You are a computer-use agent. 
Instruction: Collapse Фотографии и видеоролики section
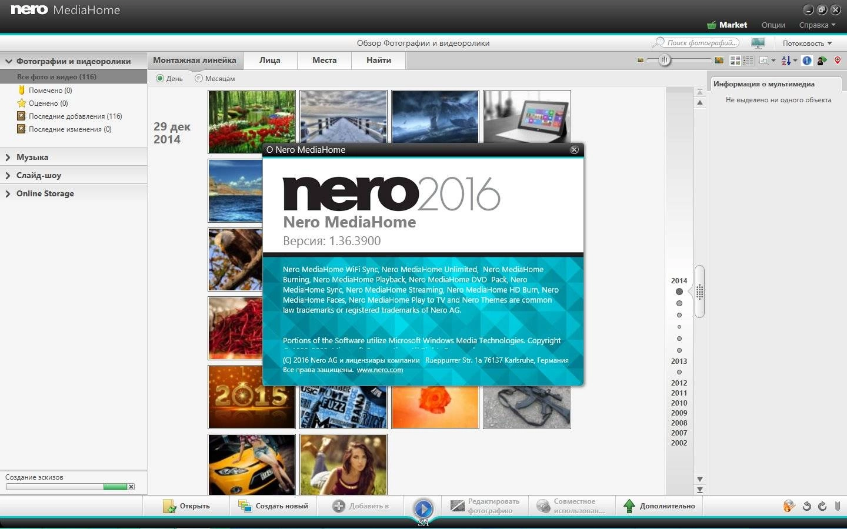coord(9,61)
